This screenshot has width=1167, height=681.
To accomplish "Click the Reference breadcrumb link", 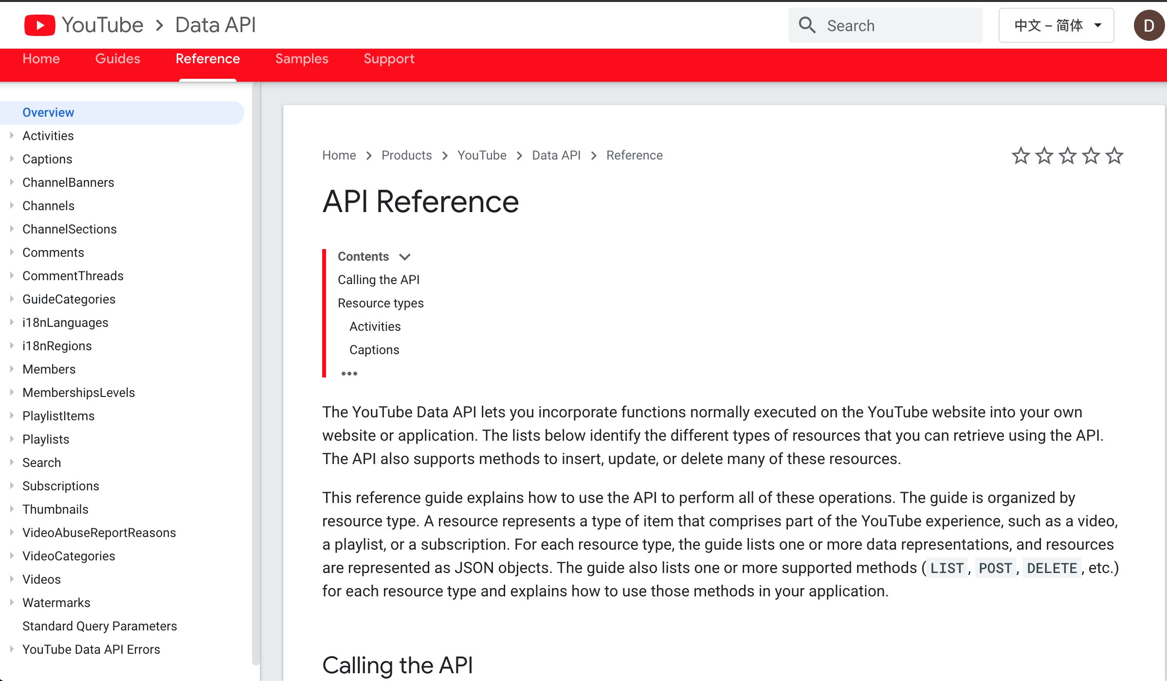I will click(x=634, y=155).
